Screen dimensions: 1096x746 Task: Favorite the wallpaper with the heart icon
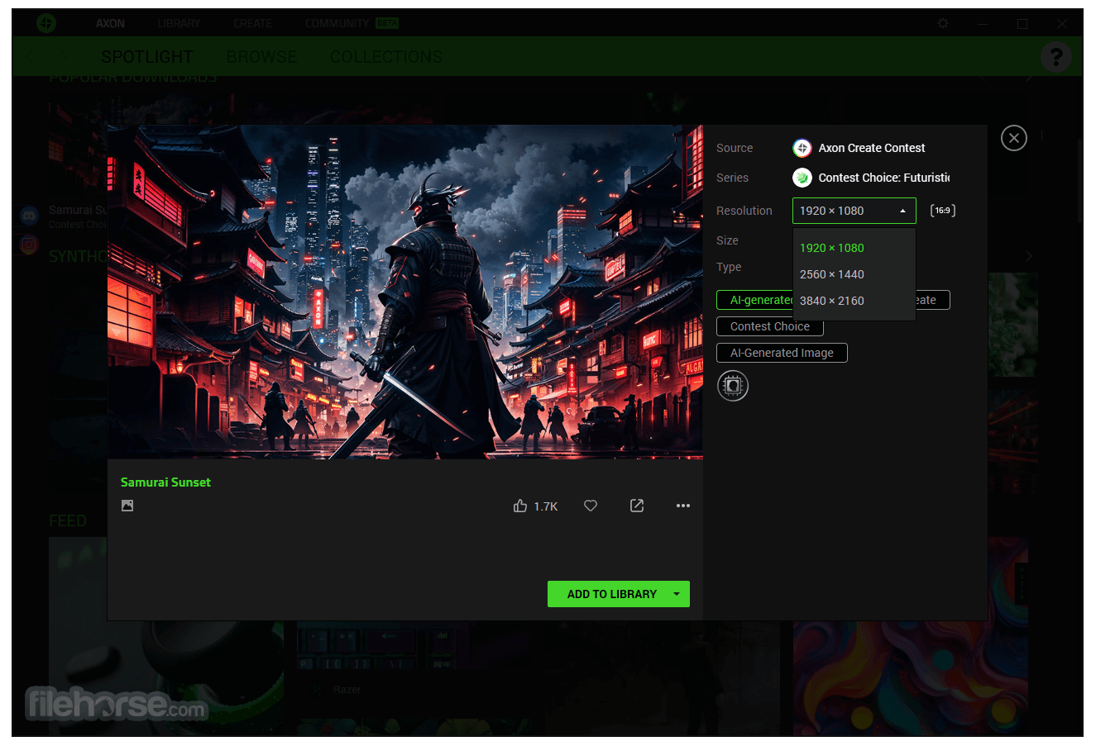(591, 506)
